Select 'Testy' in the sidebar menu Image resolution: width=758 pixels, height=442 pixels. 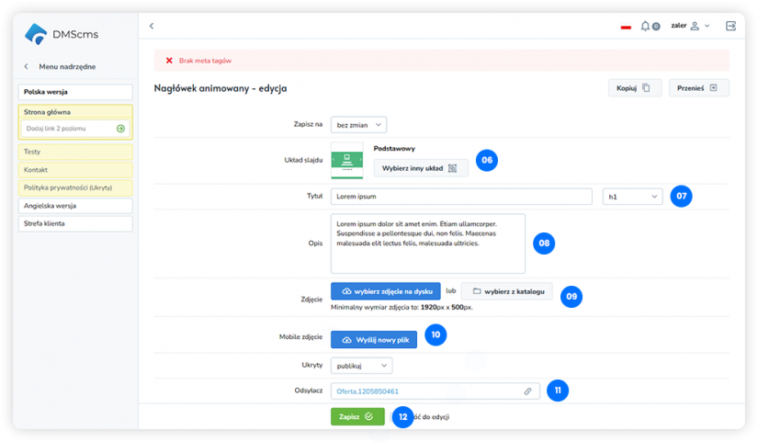tap(75, 152)
